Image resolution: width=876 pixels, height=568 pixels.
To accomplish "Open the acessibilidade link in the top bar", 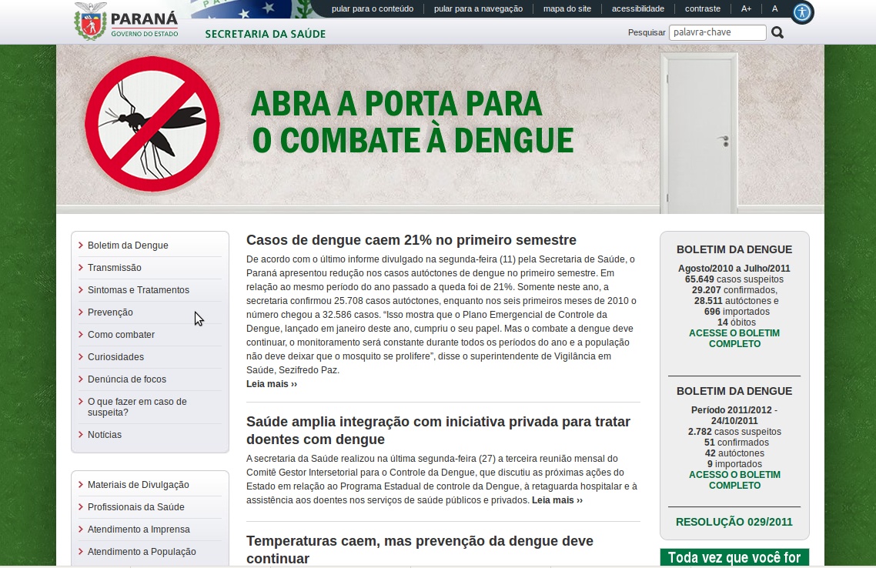I will click(x=637, y=8).
